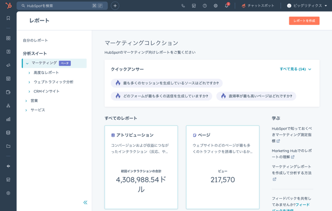
Task: Expand すべて見る (14) quick answers
Action: pyautogui.click(x=295, y=69)
